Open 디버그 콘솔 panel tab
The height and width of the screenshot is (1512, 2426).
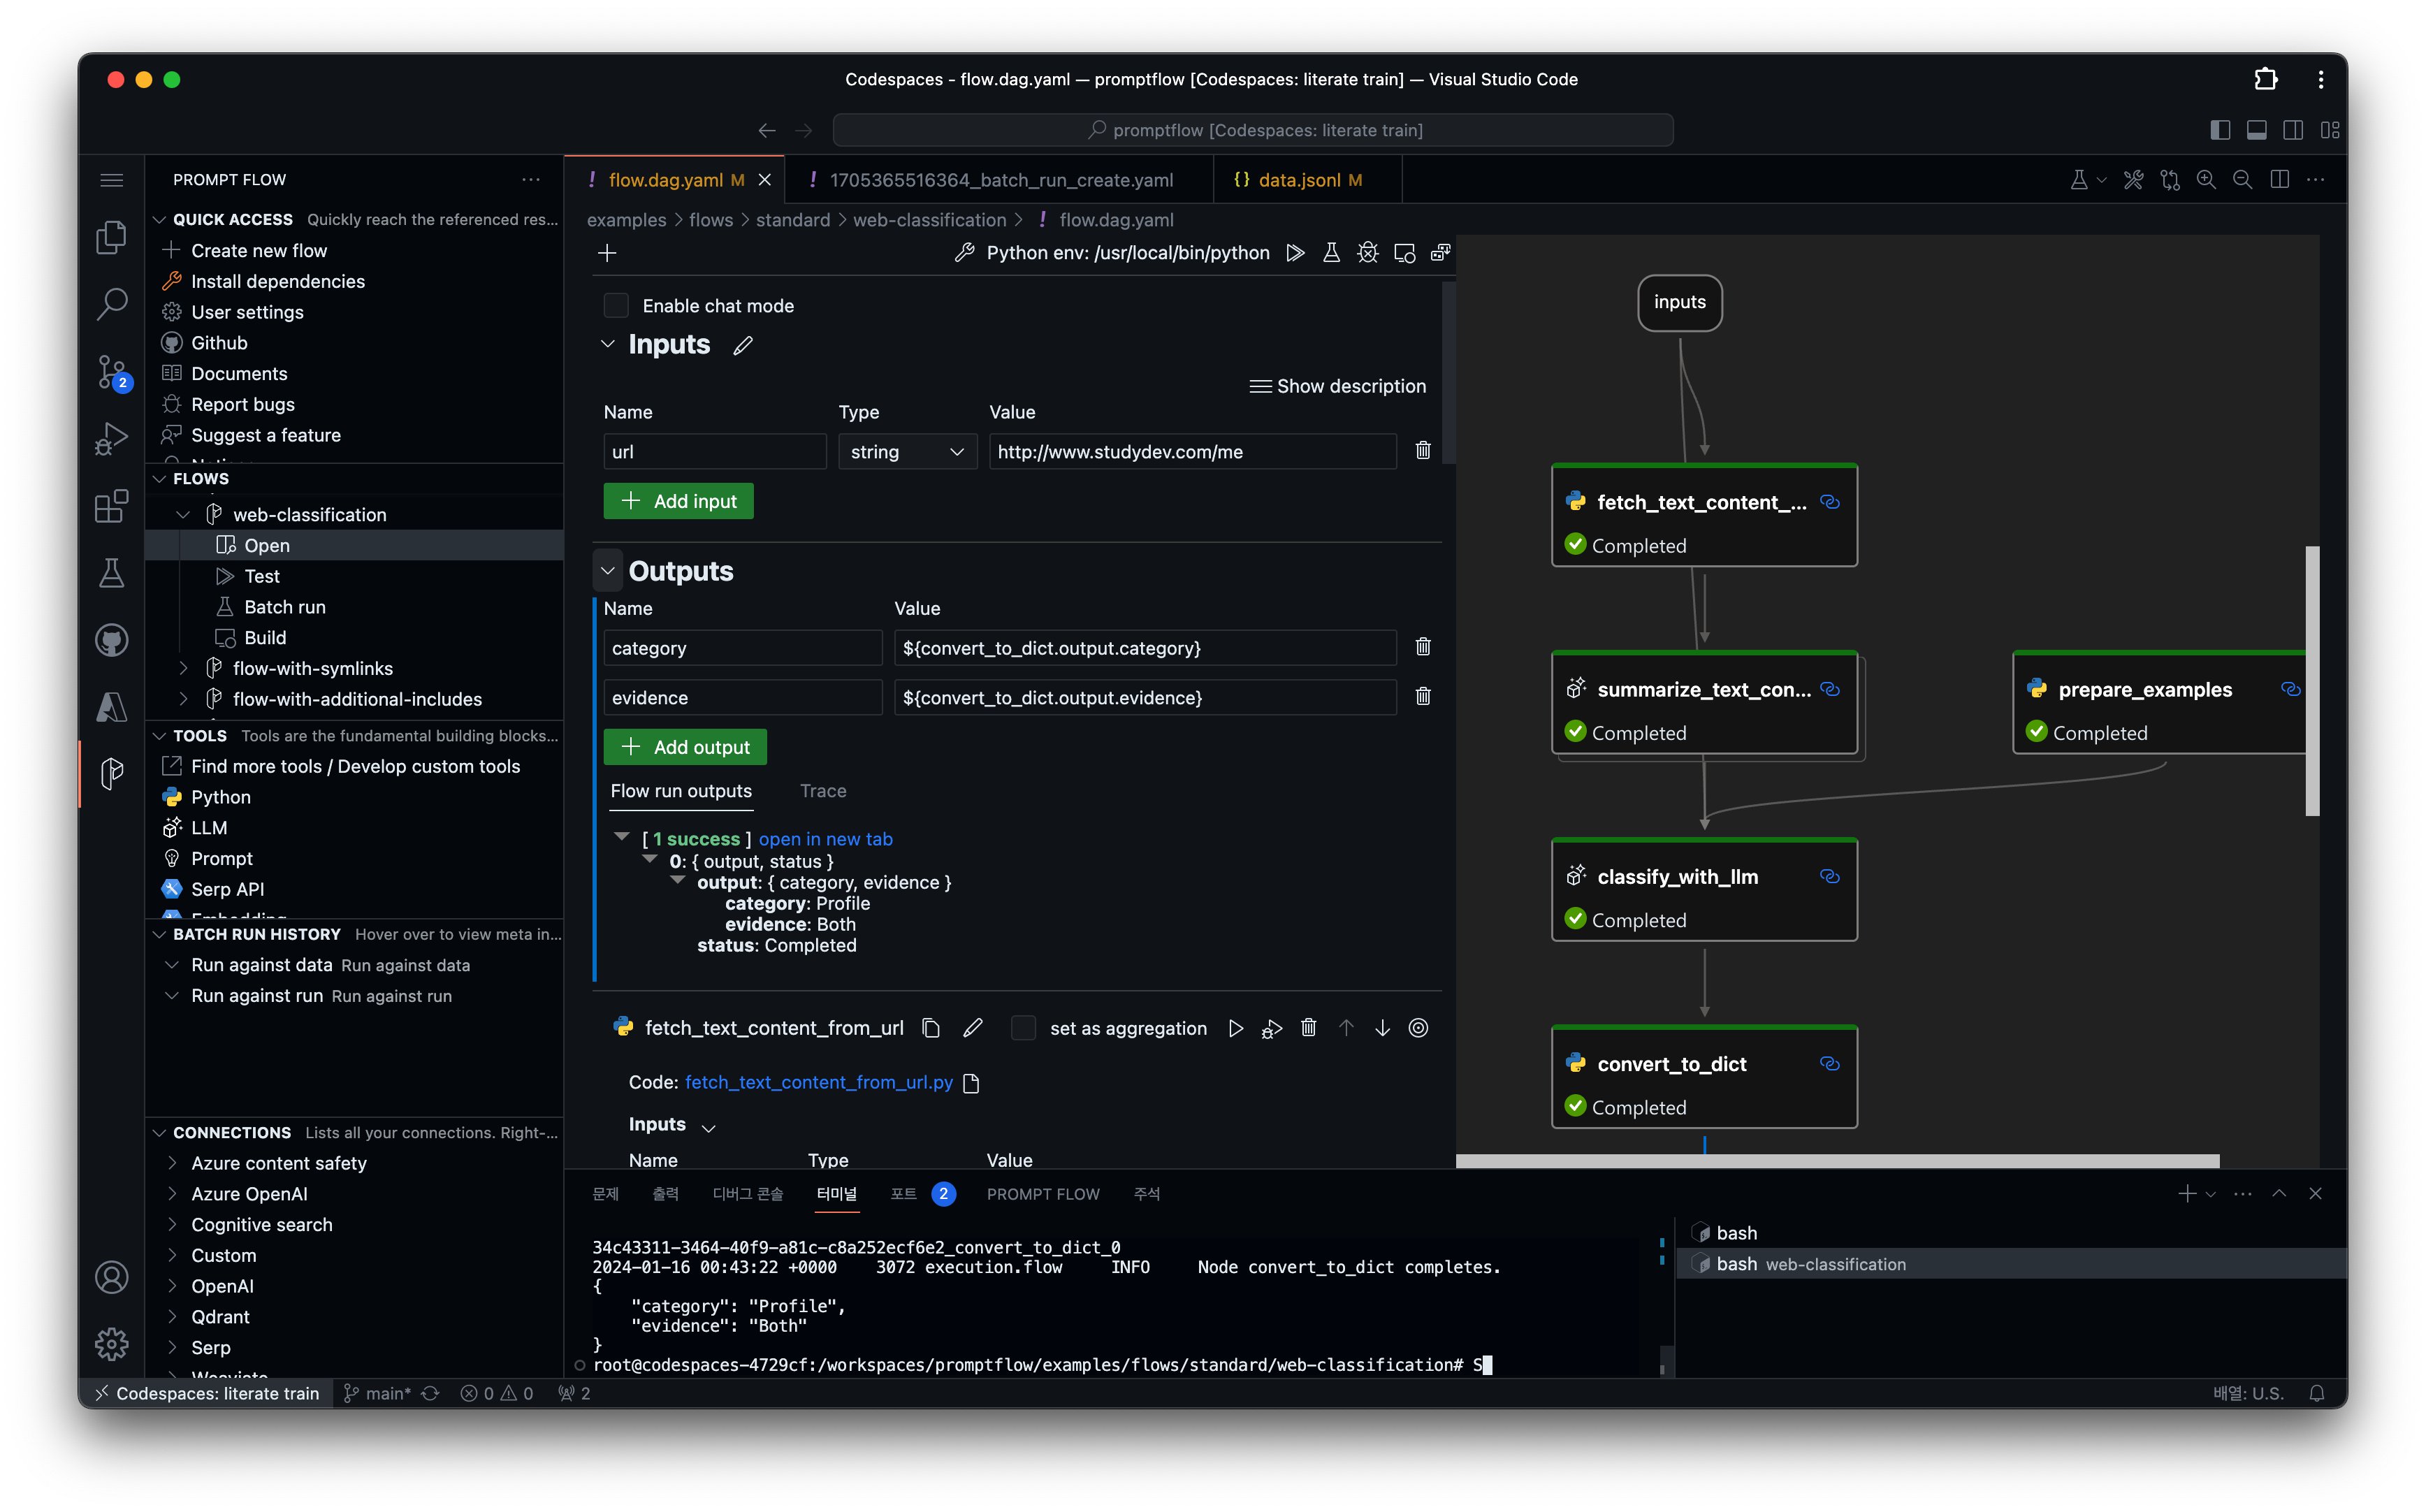click(747, 1194)
